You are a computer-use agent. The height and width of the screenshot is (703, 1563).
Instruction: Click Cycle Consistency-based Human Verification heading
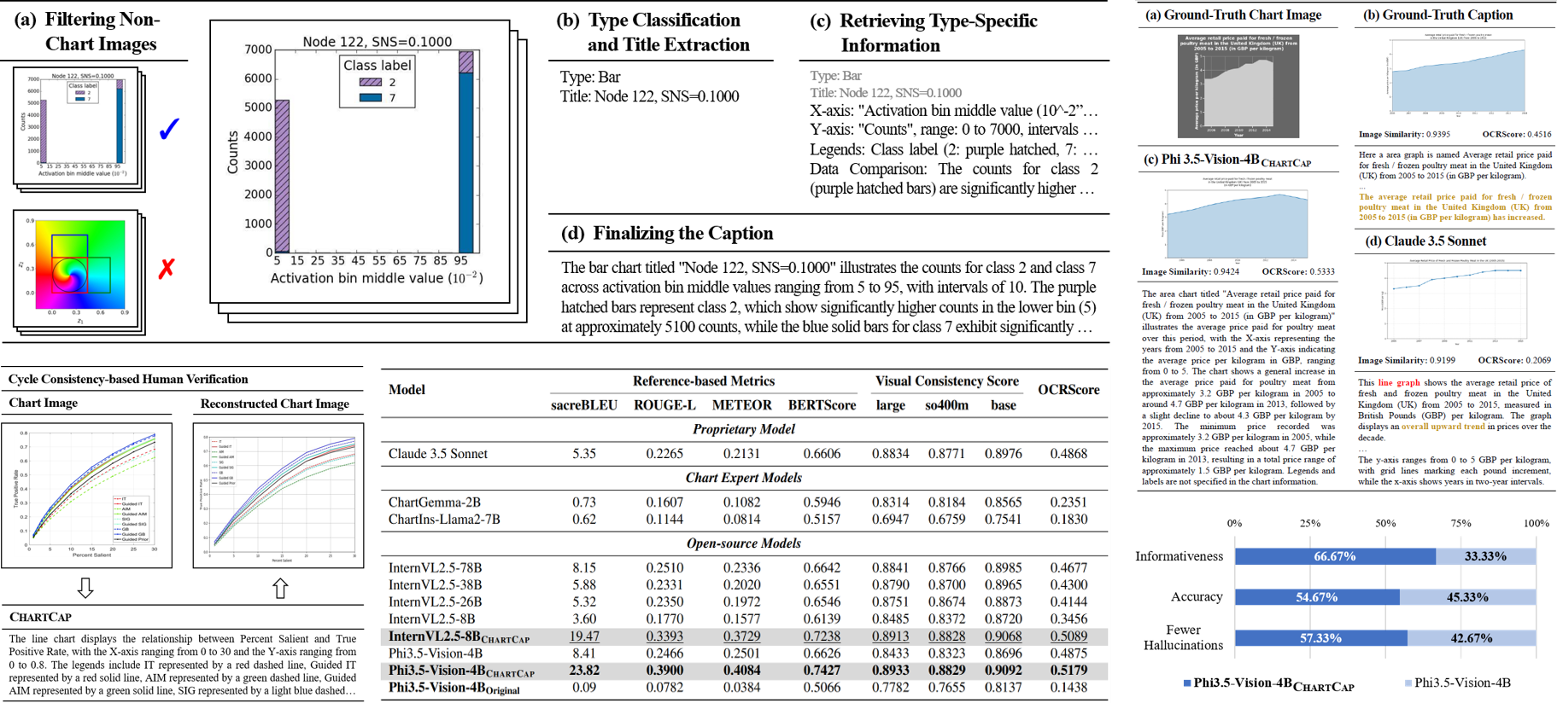point(128,380)
